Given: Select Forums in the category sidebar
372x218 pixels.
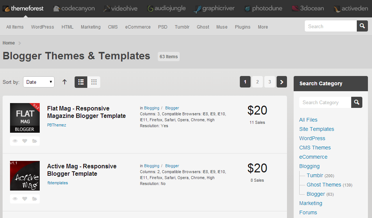Looking at the screenshot, I should (308, 212).
